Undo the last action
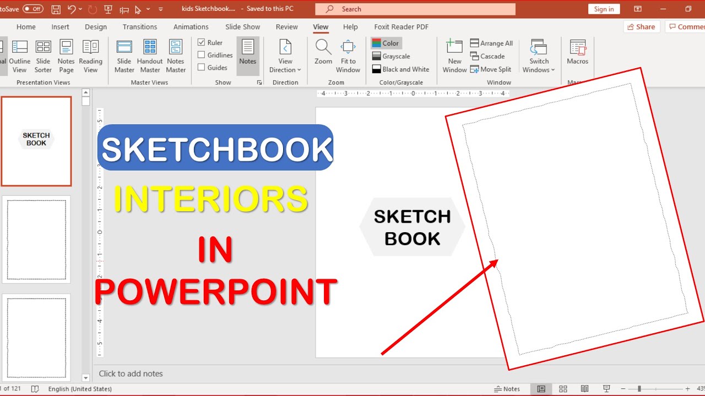The height and width of the screenshot is (396, 705). (x=72, y=9)
